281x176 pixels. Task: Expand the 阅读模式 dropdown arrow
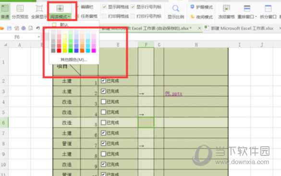click(x=69, y=17)
